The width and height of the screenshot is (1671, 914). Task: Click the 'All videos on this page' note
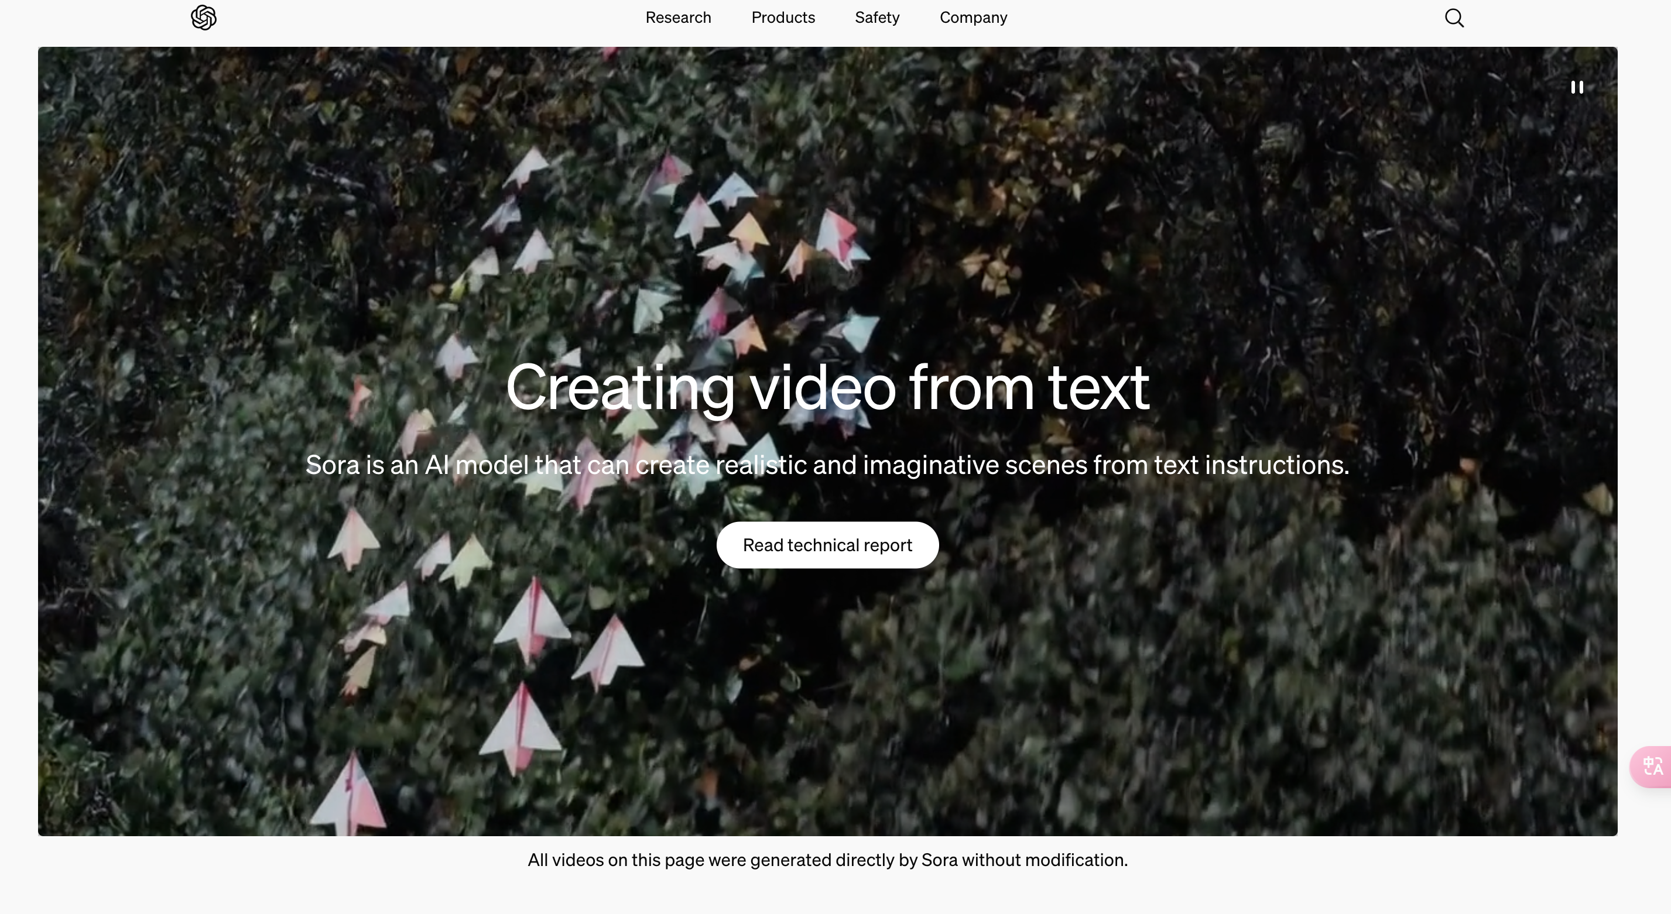827,860
